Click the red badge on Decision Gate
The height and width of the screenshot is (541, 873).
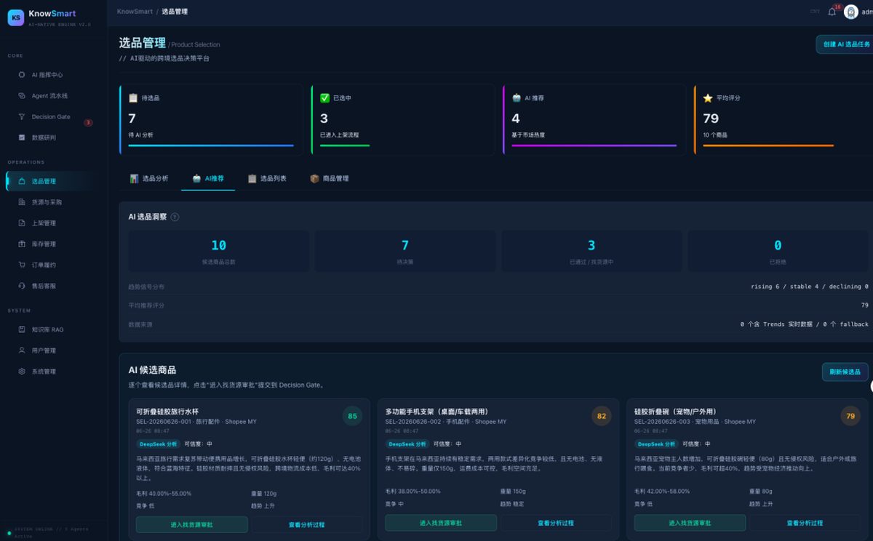[88, 122]
